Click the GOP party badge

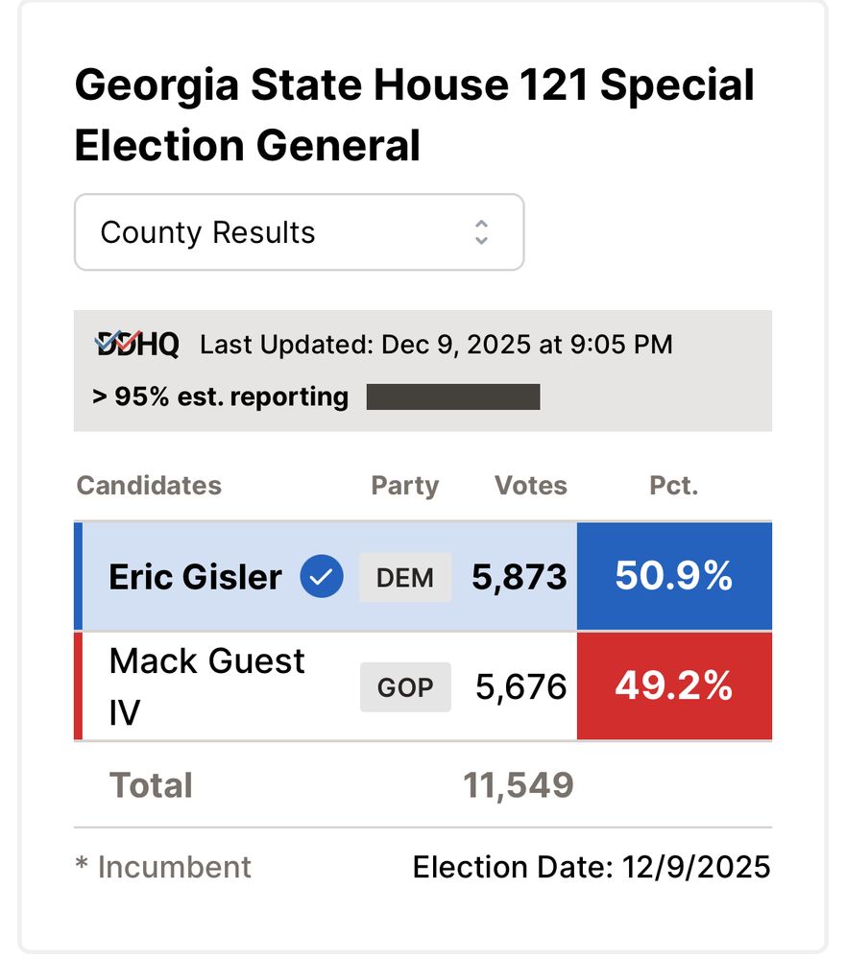coord(405,687)
